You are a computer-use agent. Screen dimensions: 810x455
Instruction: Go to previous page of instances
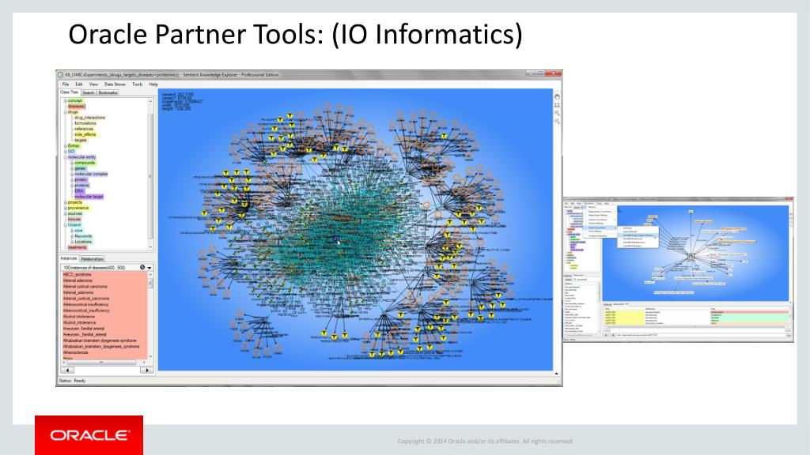click(67, 370)
